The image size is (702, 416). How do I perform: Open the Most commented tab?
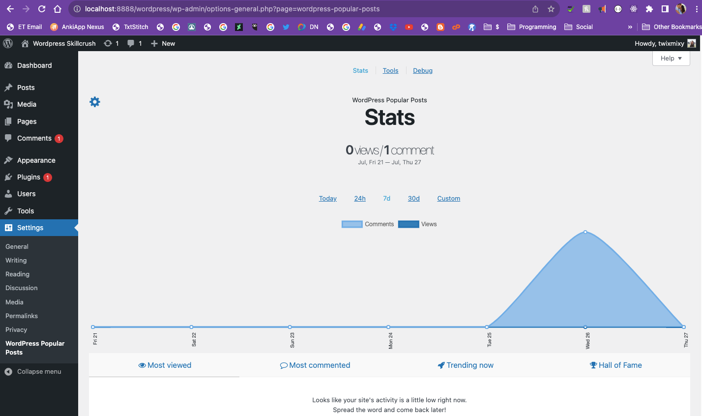[x=315, y=365]
